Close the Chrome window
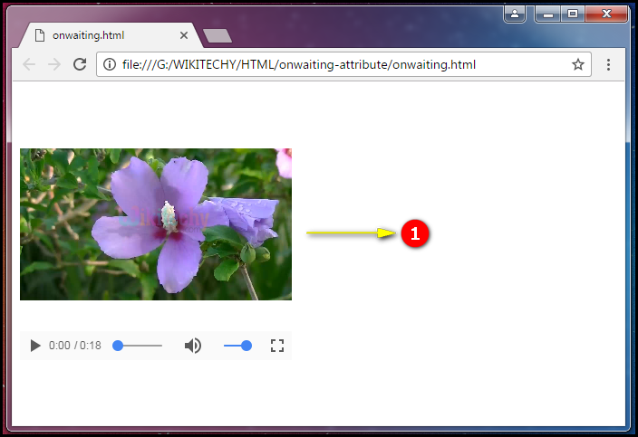638x437 pixels. [x=608, y=14]
